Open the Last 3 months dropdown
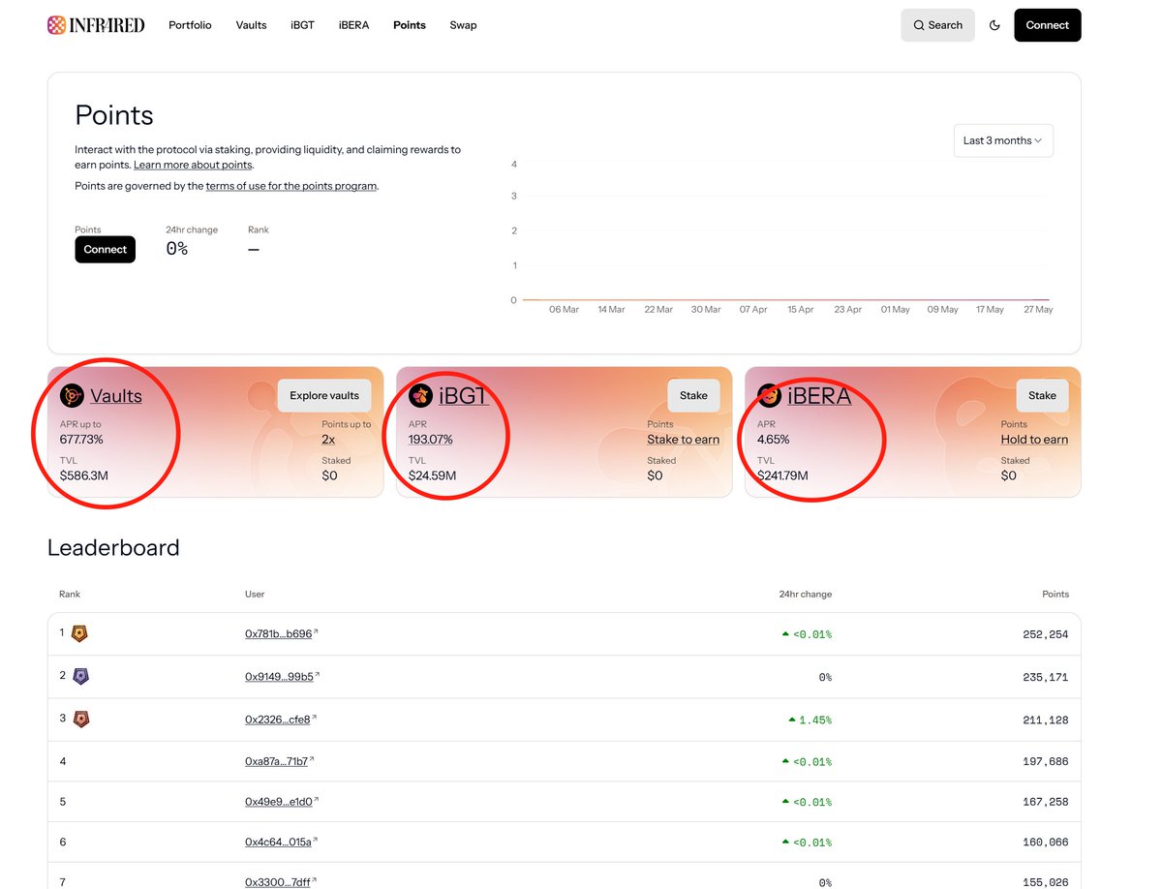This screenshot has height=889, width=1162. tap(1003, 140)
